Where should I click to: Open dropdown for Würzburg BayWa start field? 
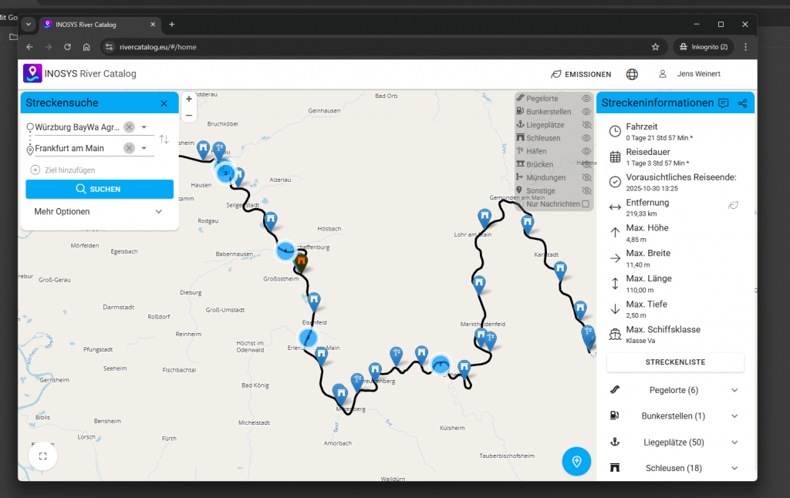point(143,127)
